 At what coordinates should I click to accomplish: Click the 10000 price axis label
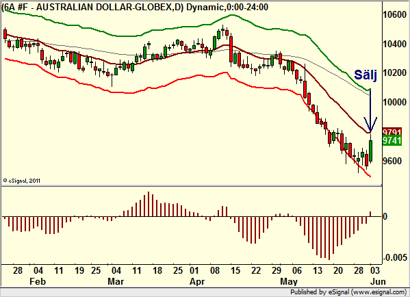pos(395,102)
